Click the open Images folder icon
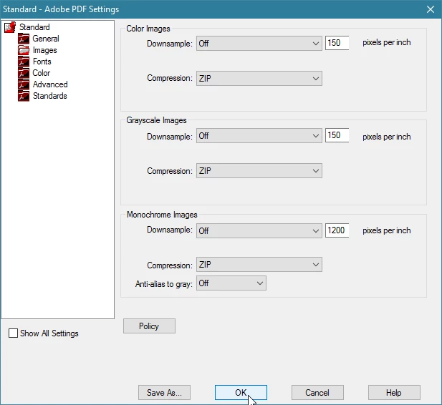Image resolution: width=442 pixels, height=405 pixels. 24,50
